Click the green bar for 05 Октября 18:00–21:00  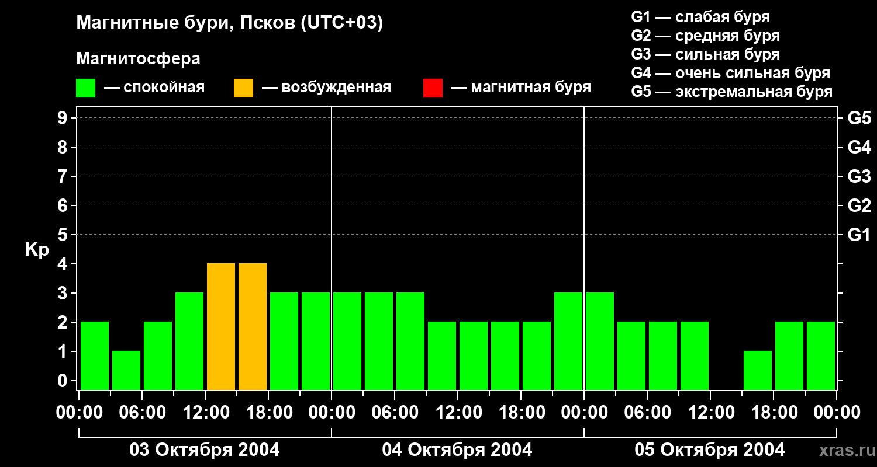(789, 356)
